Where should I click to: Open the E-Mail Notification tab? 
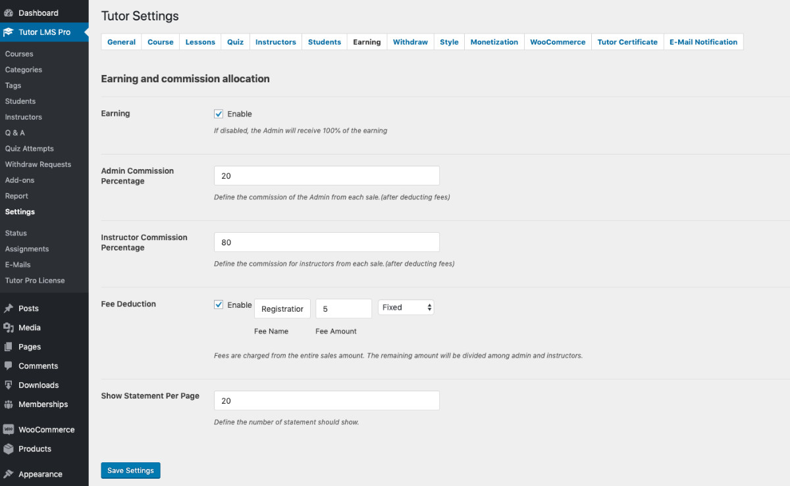tap(704, 41)
